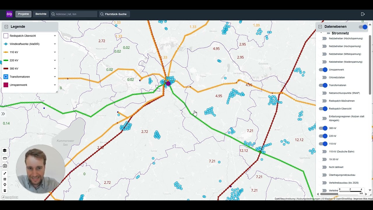
Task: Expand Windkraftwerke (MaStR) legend chevron
Action: [55, 44]
